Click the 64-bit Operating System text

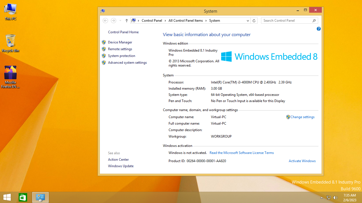[x=245, y=95]
